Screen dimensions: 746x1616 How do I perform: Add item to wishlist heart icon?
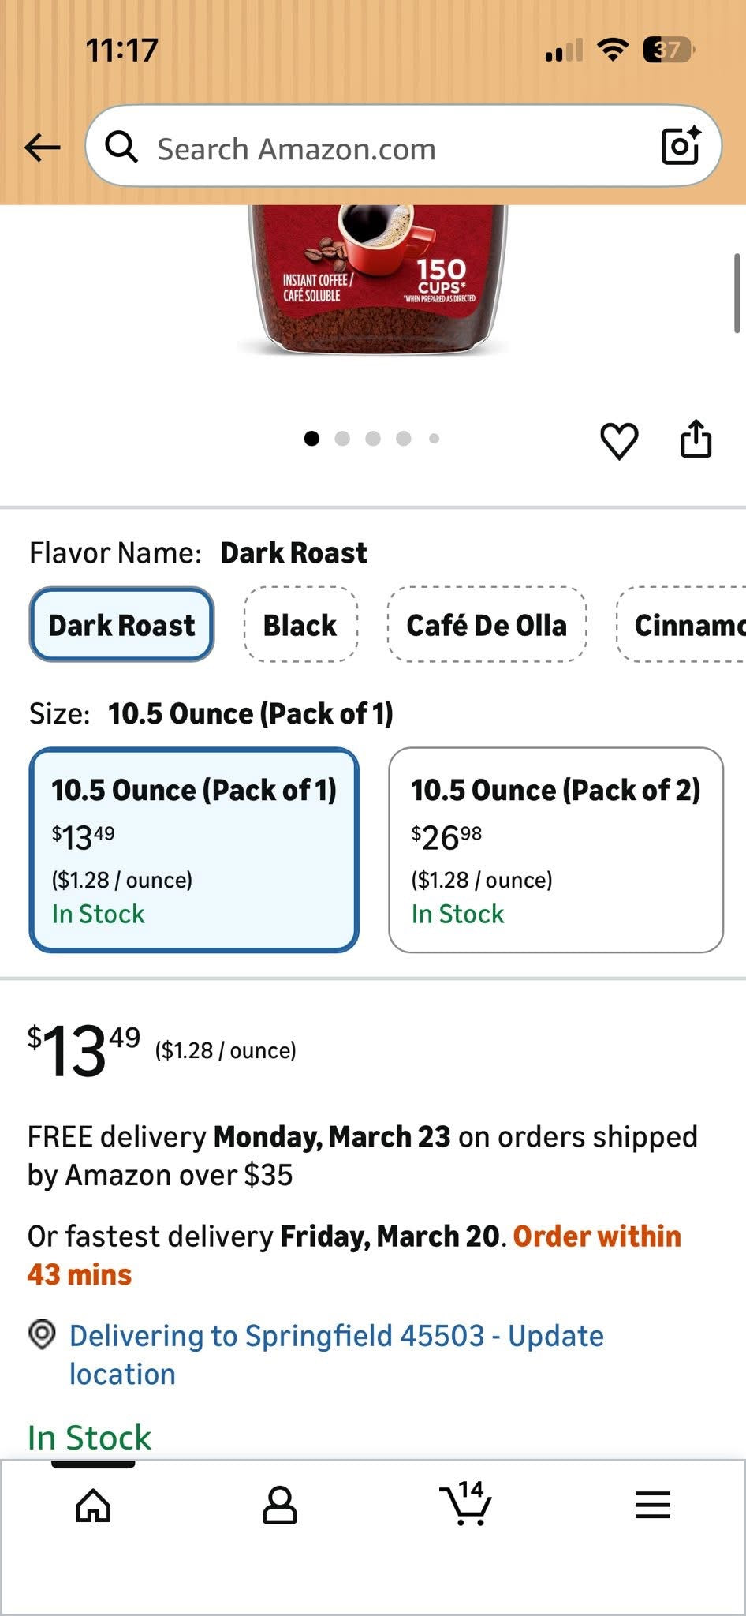(619, 440)
